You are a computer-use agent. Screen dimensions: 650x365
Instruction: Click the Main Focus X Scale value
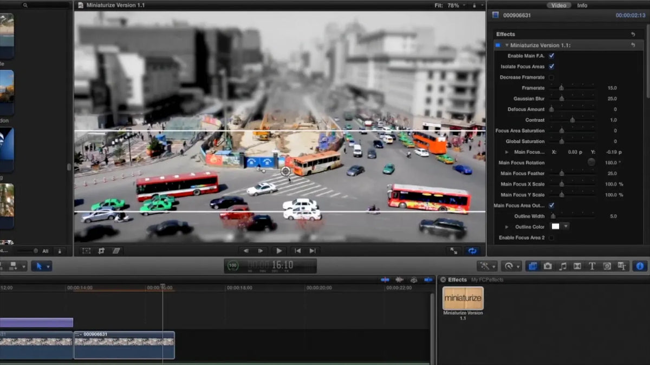coord(614,184)
